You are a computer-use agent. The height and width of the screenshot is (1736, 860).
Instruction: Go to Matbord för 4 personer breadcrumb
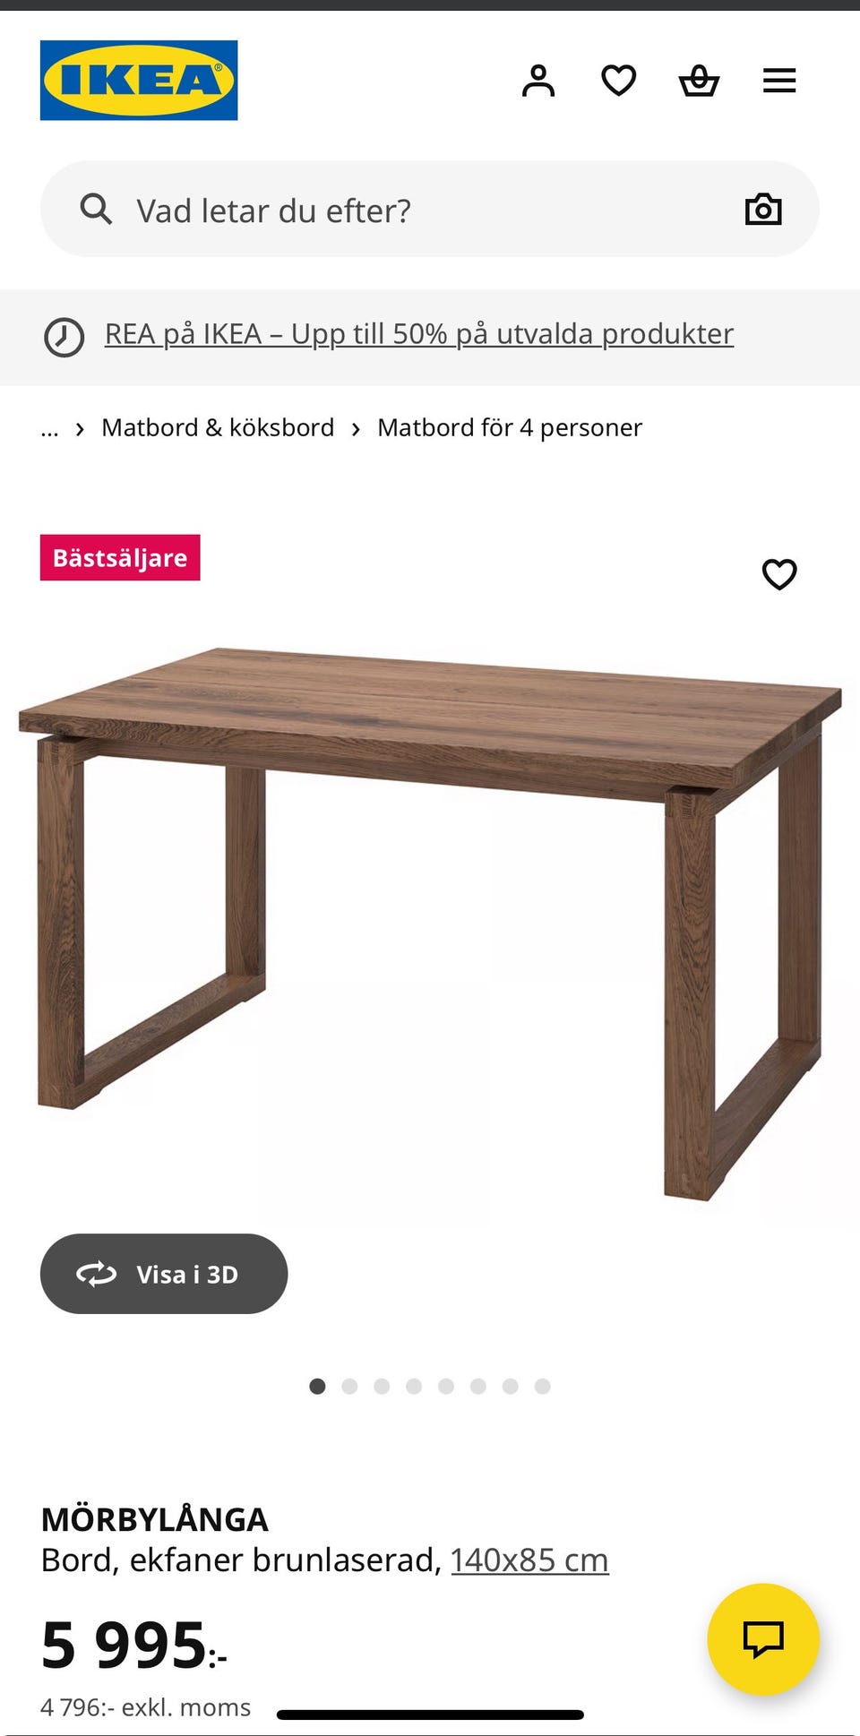click(x=510, y=427)
